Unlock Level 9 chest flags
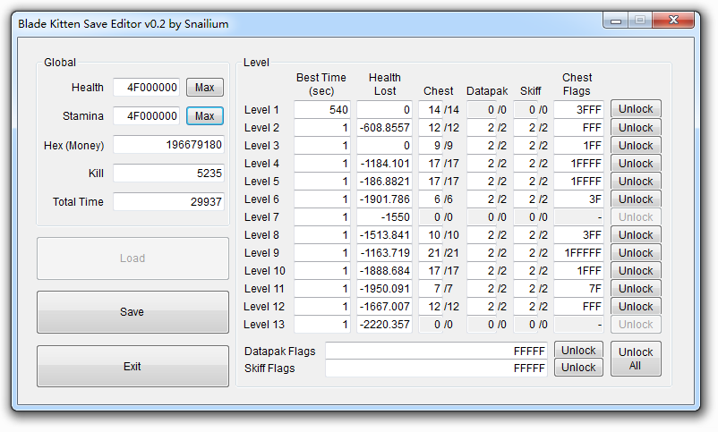 click(636, 252)
